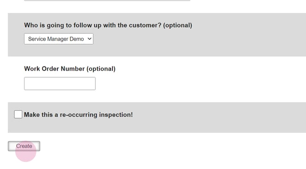The height and width of the screenshot is (169, 306).
Task: Open the Service Manager Demo dropdown
Action: click(59, 39)
